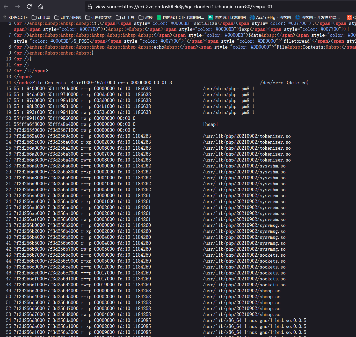This screenshot has width=356, height=337.
Task: Click address 7f3d255f0000-7f3d25671000 on line 22
Action: click(46, 130)
